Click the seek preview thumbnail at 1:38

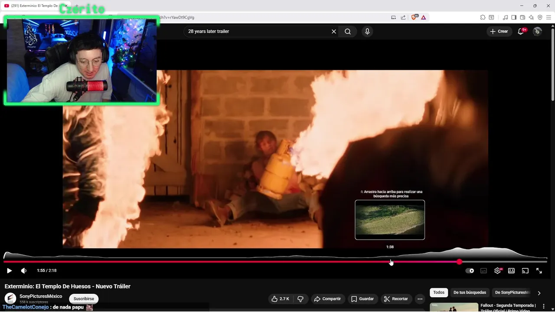click(x=390, y=220)
